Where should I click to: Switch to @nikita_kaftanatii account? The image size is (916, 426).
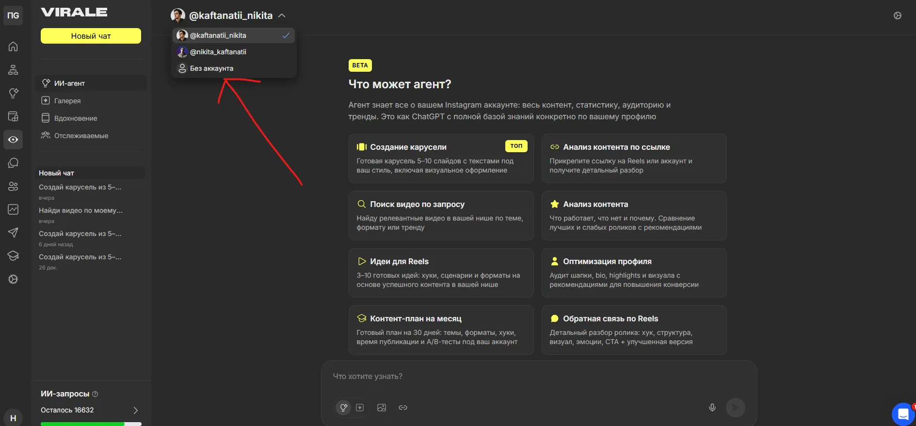pyautogui.click(x=234, y=52)
